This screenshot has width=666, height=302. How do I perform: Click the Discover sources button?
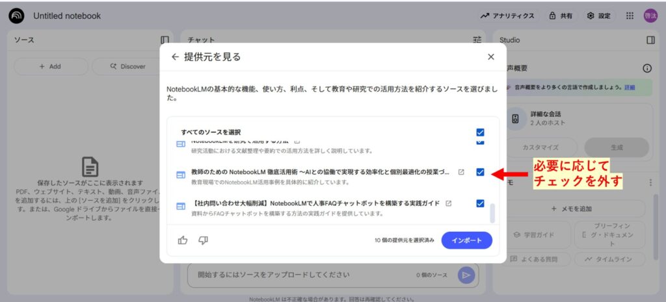point(127,67)
